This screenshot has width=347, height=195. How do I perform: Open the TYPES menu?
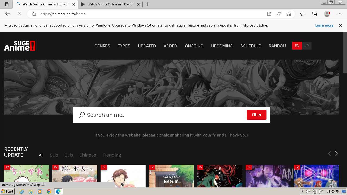(x=124, y=46)
